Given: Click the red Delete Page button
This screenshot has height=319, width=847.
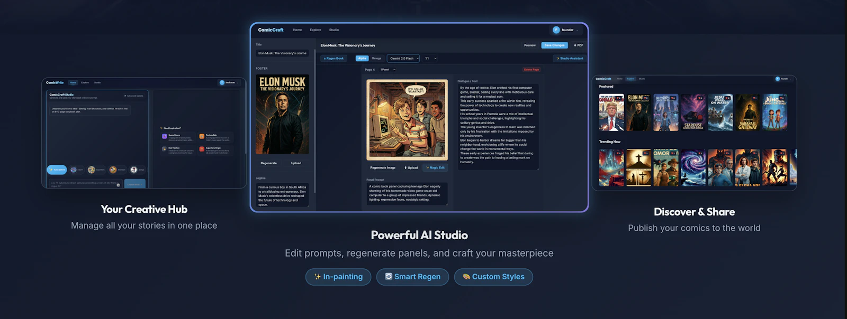Looking at the screenshot, I should pos(531,69).
